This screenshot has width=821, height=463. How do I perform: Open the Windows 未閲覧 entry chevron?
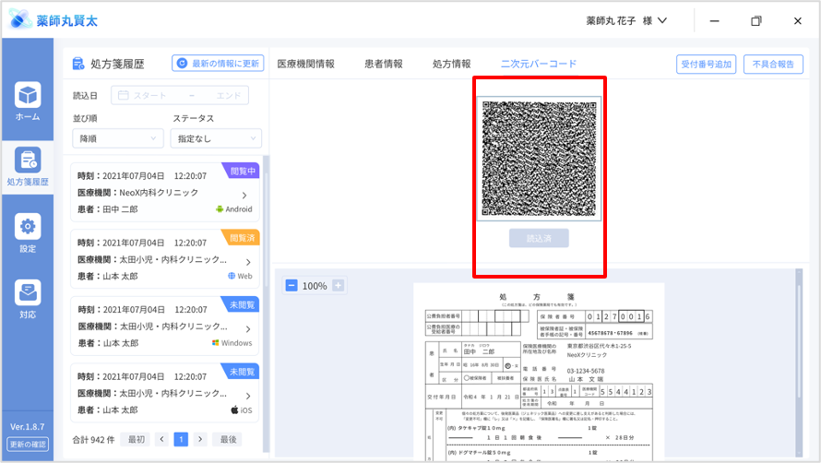click(x=248, y=329)
